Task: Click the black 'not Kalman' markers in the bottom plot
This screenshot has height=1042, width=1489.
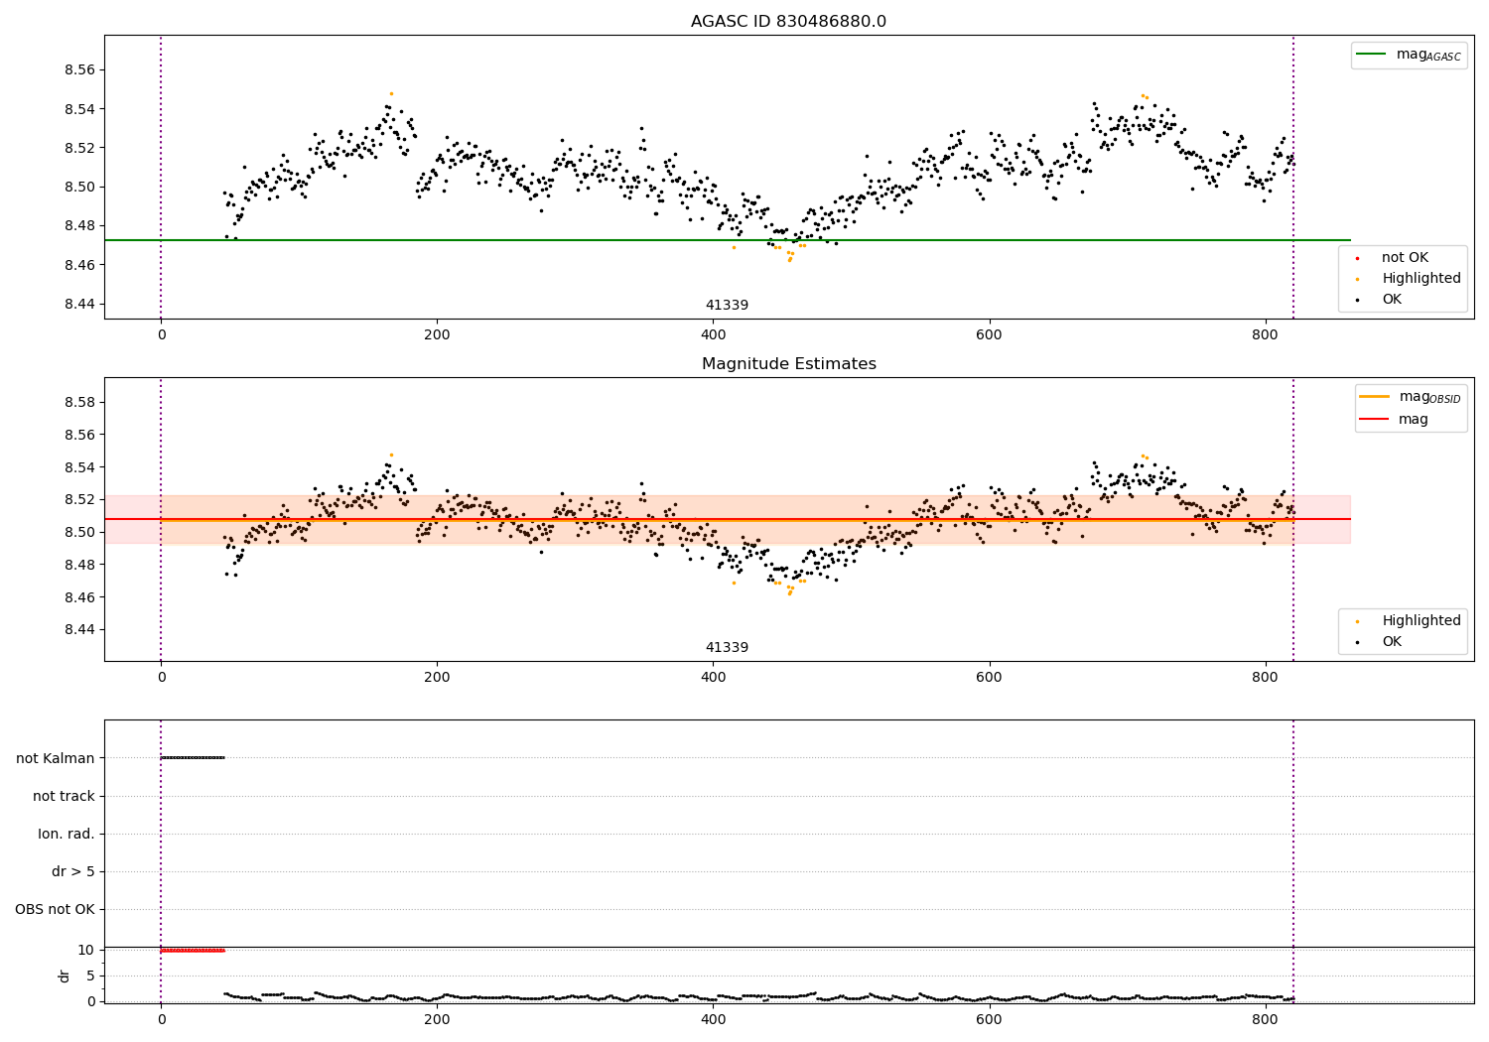Action: tap(193, 758)
